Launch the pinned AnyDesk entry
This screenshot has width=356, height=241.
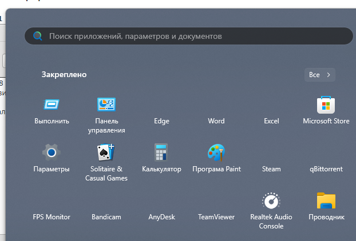pyautogui.click(x=161, y=217)
